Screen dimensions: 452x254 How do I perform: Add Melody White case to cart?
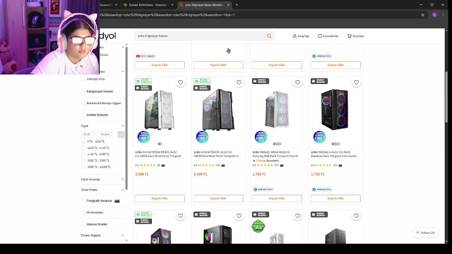(277, 199)
